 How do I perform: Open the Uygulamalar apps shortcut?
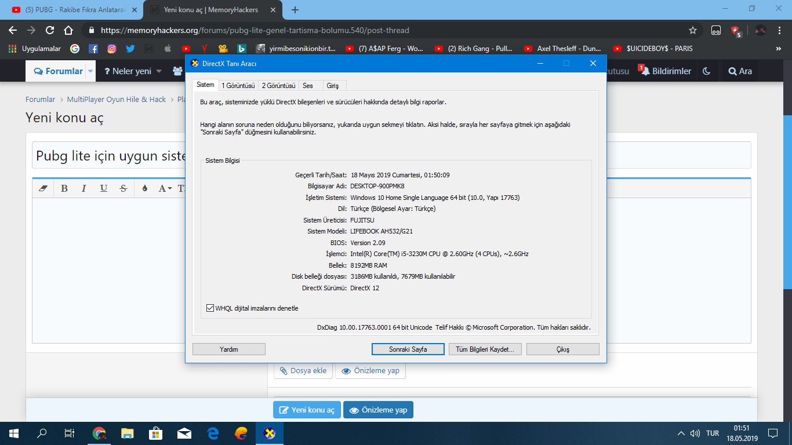coord(35,49)
